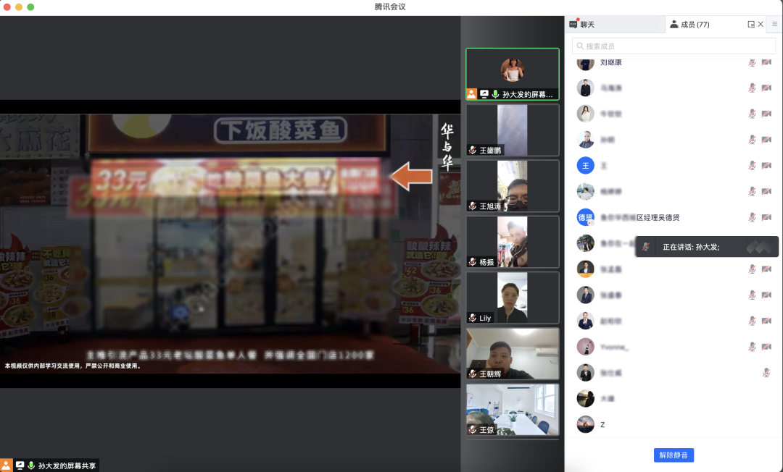Image resolution: width=783 pixels, height=472 pixels.
Task: Select member Z in the list
Action: click(x=674, y=425)
